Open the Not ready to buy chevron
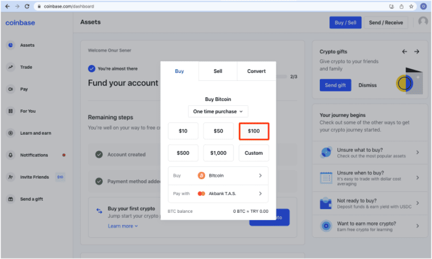 pyautogui.click(x=418, y=203)
